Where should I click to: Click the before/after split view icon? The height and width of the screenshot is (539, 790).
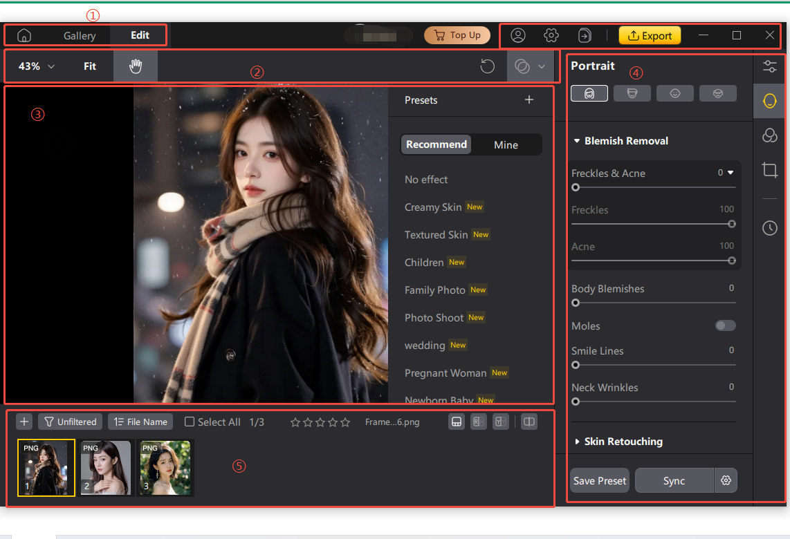click(x=529, y=422)
